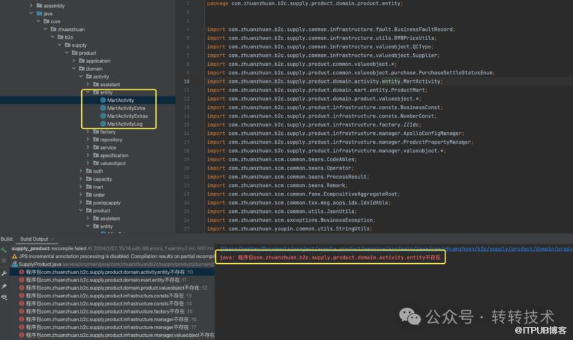
Task: Click the zhuanzhuan package folder icon
Action: click(53, 29)
